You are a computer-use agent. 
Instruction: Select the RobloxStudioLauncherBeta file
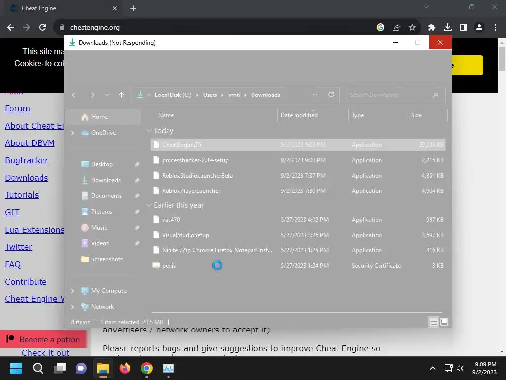[298, 176]
